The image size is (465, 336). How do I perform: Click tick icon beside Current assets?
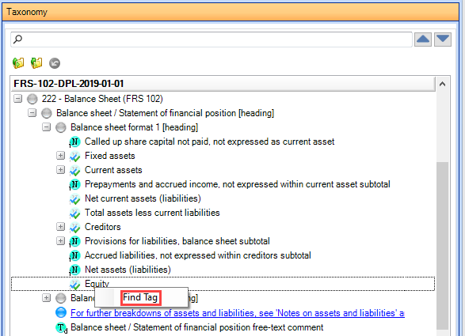click(x=74, y=171)
